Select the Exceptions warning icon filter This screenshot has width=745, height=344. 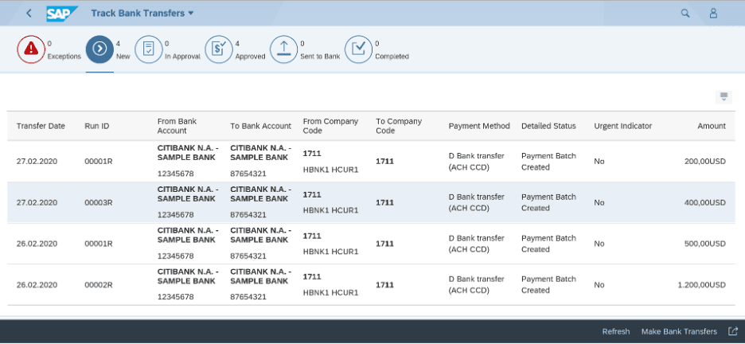click(31, 49)
